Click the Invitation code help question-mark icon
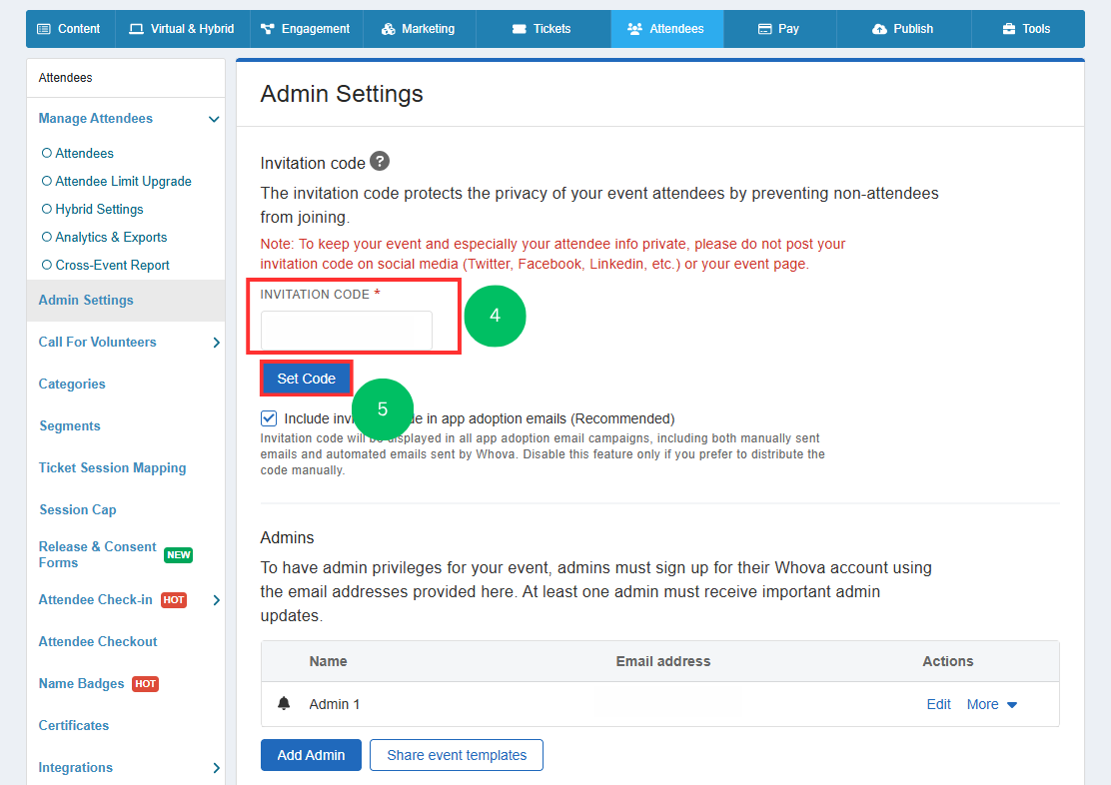Image resolution: width=1111 pixels, height=785 pixels. coord(380,162)
